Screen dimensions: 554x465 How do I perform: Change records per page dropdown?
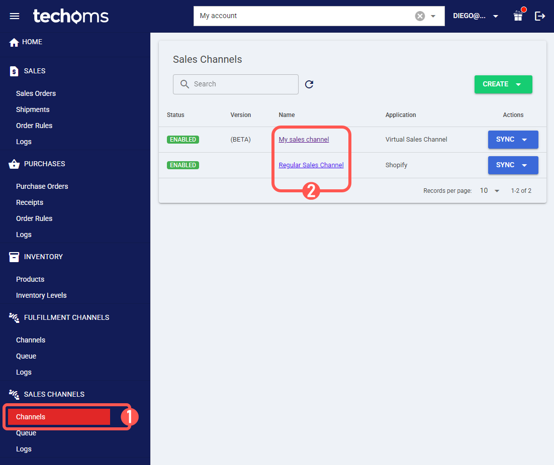pyautogui.click(x=489, y=190)
